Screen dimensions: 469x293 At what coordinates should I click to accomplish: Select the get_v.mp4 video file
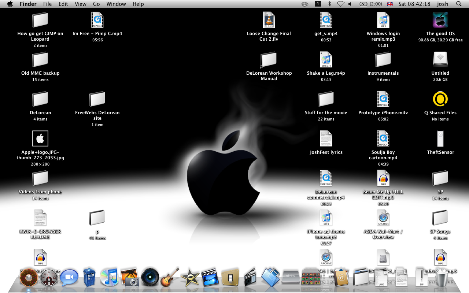tap(326, 20)
